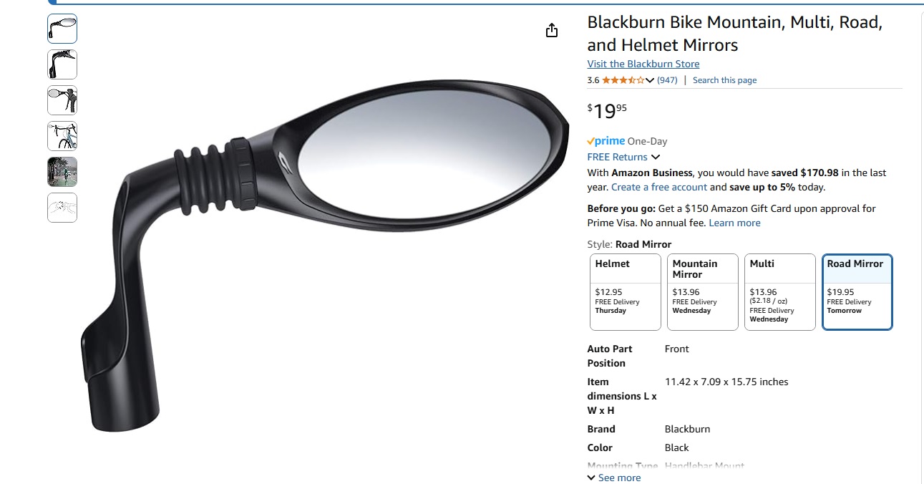Viewport: 924px width, 484px height.
Task: Choose the Mountain Mirror style option
Action: [x=702, y=292]
